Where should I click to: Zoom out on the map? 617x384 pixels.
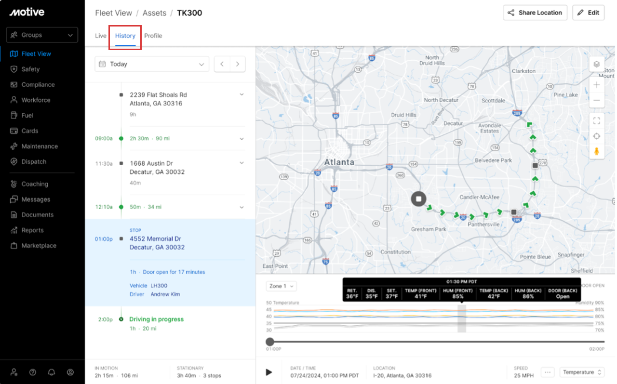596,100
